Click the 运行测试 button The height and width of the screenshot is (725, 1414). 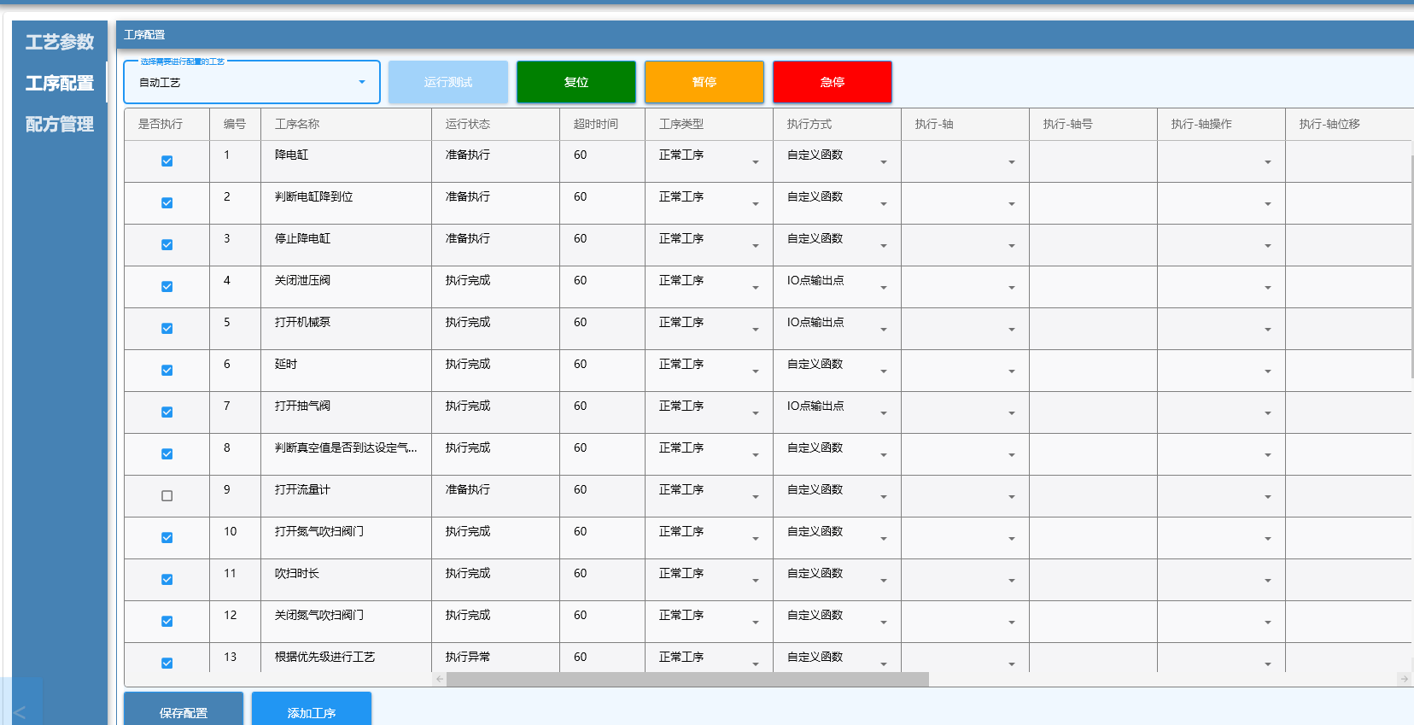[448, 82]
